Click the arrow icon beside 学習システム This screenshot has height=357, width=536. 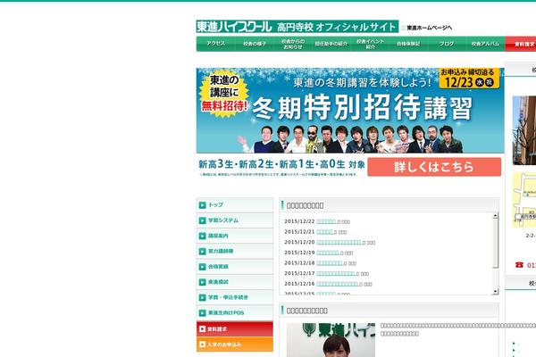point(203,220)
